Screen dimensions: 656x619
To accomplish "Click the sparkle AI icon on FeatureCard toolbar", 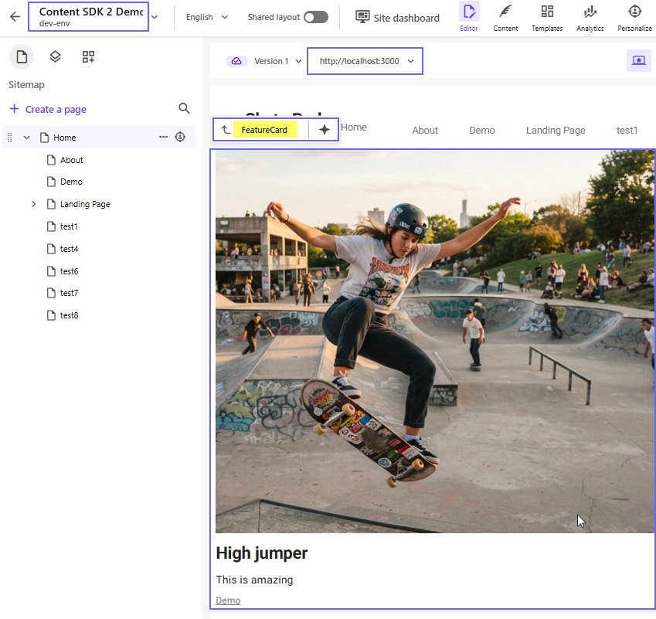I will 325,130.
